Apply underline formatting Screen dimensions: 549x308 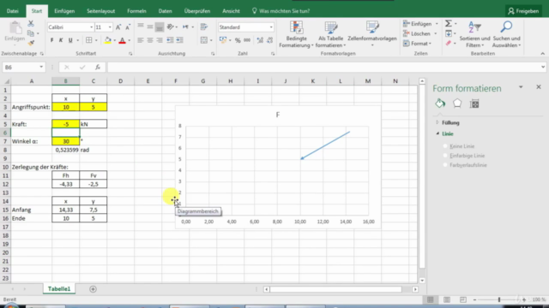70,40
